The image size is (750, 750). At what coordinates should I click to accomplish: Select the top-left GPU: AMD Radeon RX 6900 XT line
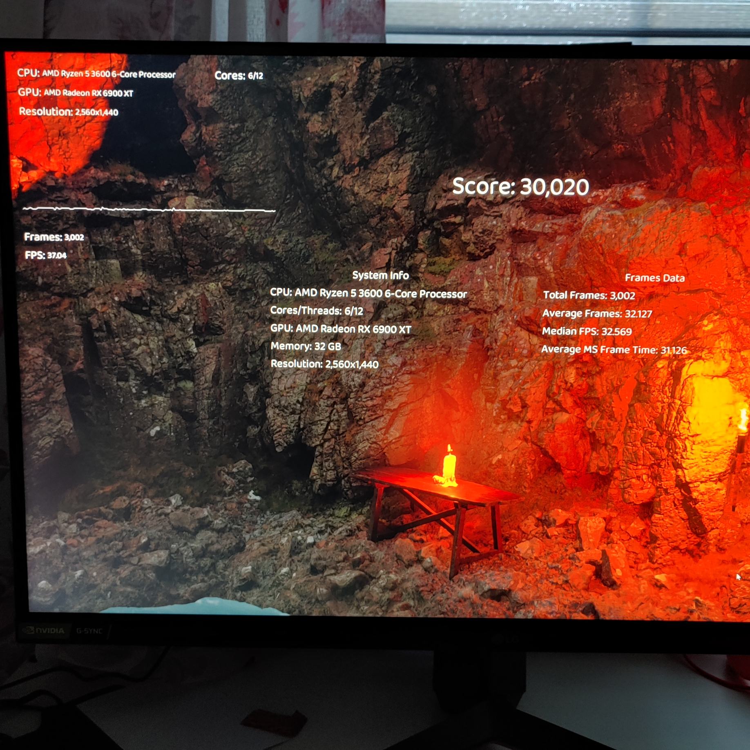[76, 92]
